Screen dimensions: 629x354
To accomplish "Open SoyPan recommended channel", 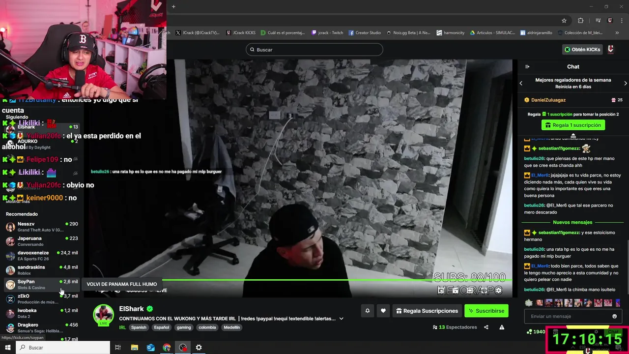I will click(41, 284).
